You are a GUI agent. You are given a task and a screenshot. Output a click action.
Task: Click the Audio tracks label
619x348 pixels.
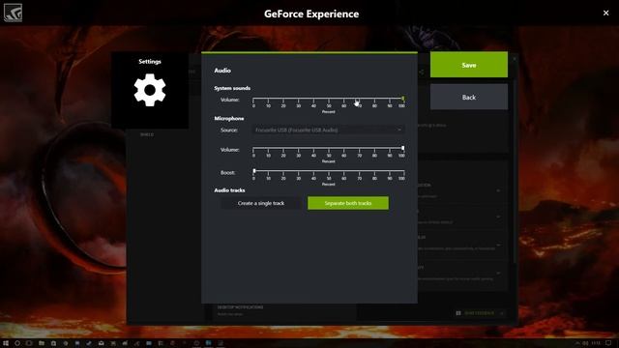(229, 190)
